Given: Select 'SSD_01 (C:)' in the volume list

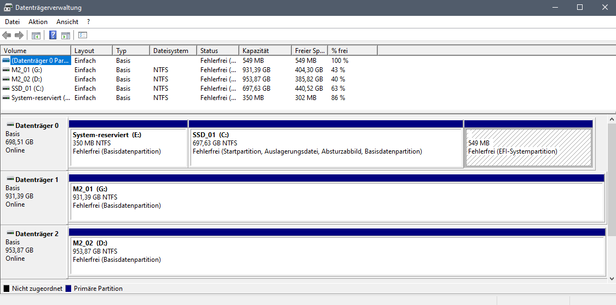Looking at the screenshot, I should (x=27, y=89).
